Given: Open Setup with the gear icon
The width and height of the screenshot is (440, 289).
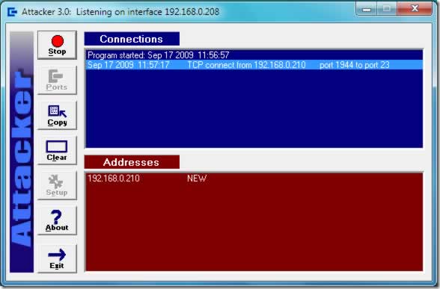Looking at the screenshot, I should click(57, 185).
